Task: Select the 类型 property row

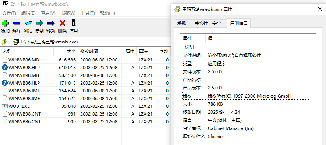Action: pos(246,64)
